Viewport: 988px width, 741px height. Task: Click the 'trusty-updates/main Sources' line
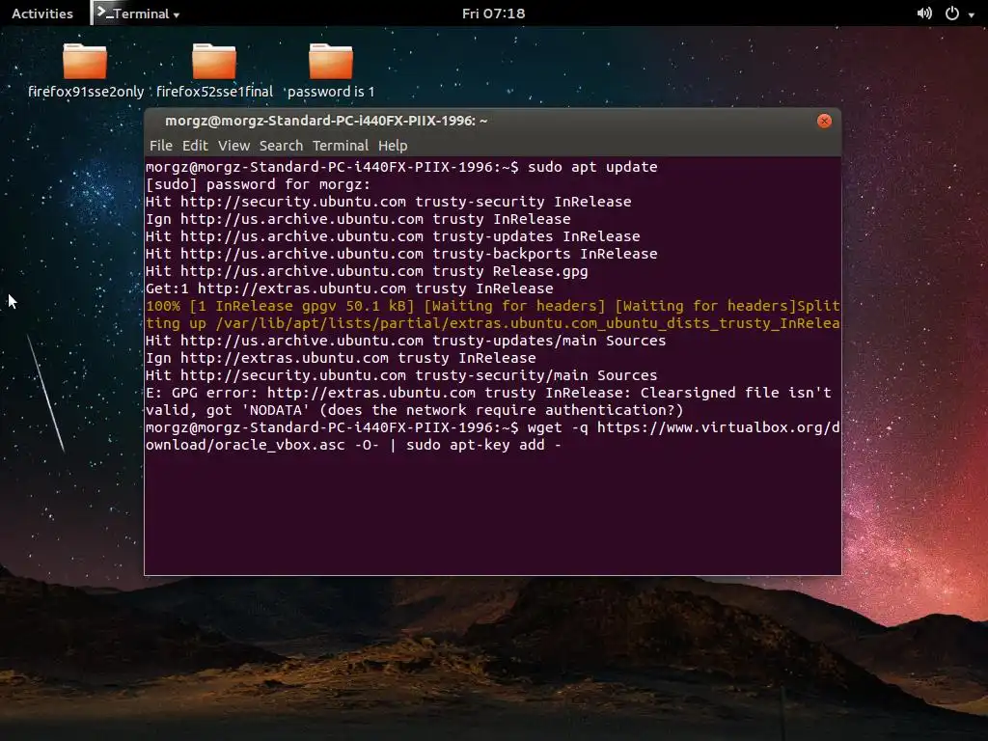tap(406, 341)
